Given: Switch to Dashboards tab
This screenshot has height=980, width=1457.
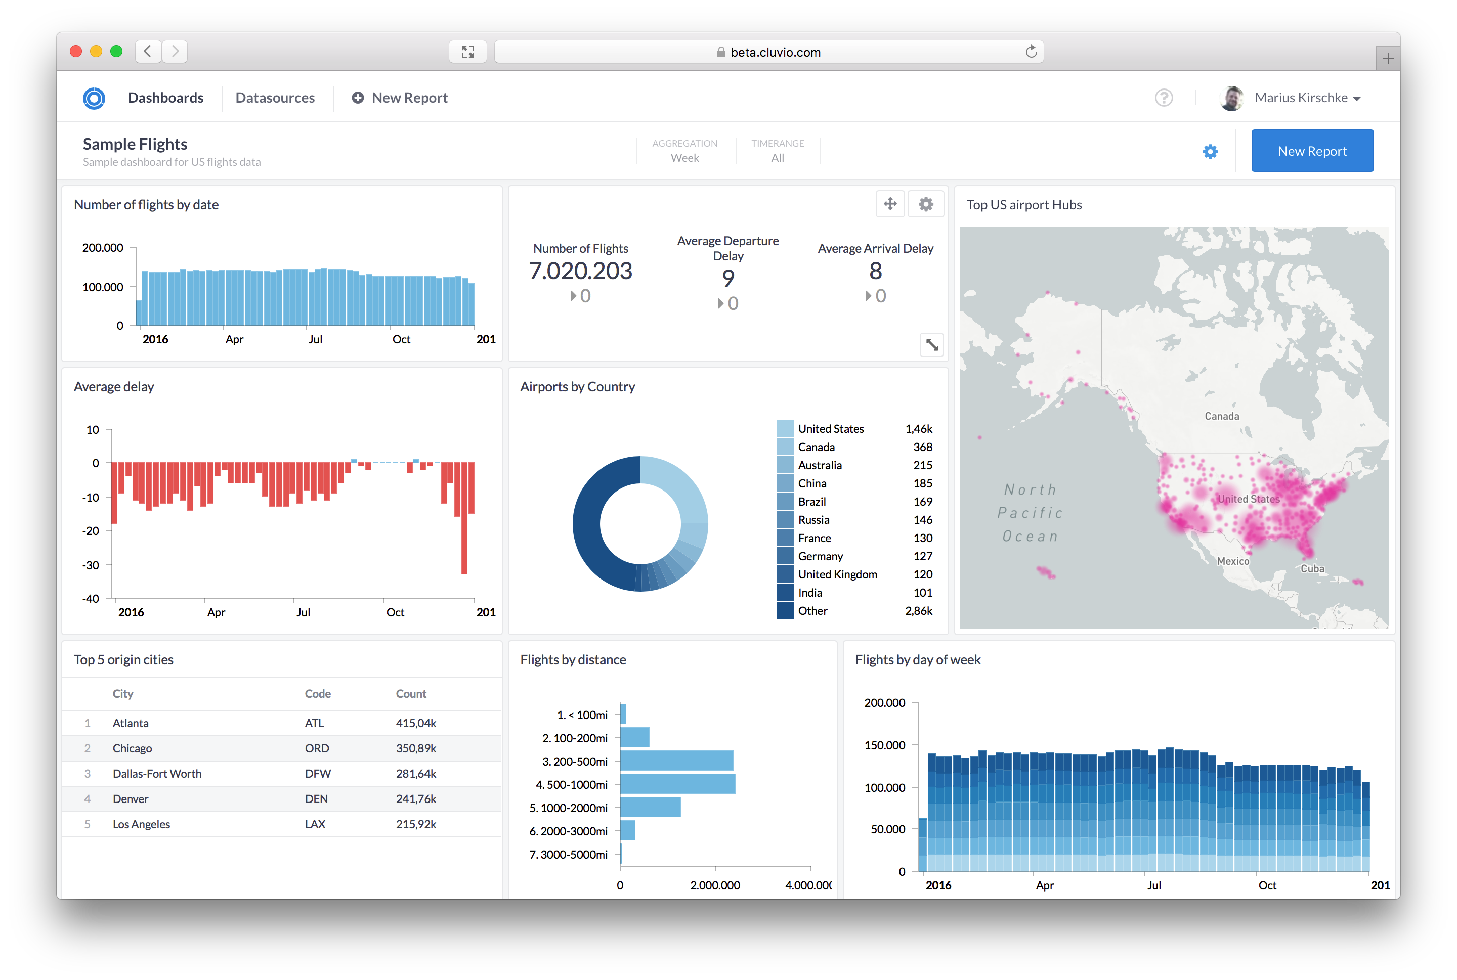Looking at the screenshot, I should tap(166, 98).
